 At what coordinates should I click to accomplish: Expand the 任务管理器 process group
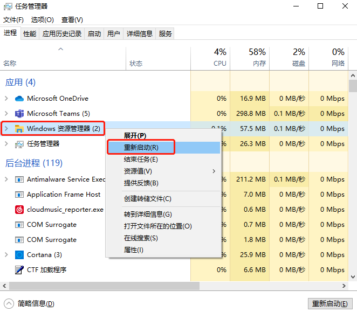coord(6,144)
